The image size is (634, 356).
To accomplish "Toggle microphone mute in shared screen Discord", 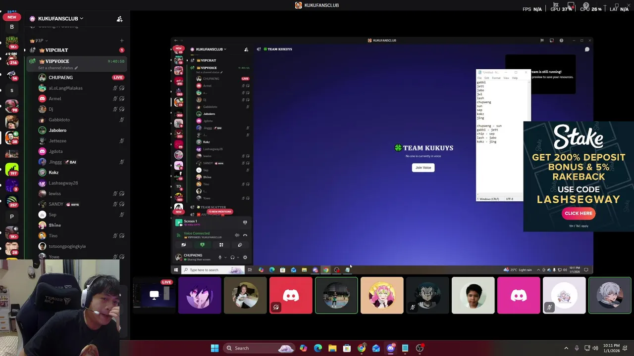I will (x=220, y=258).
